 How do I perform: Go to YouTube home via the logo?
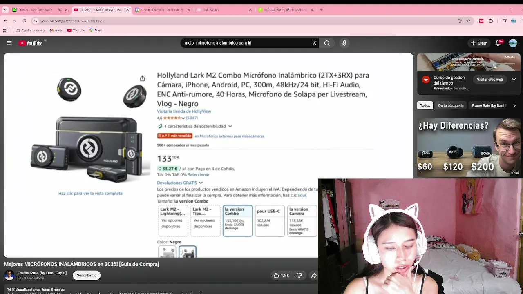click(x=31, y=43)
